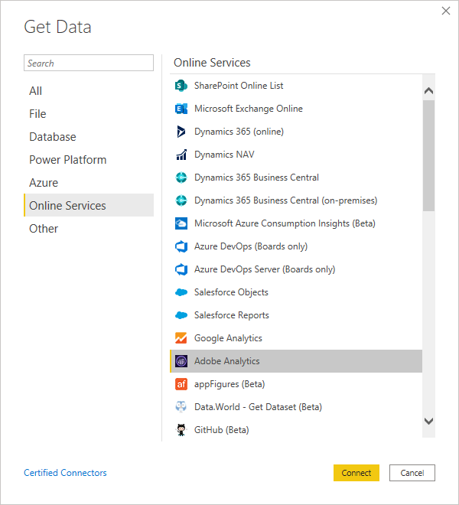Image resolution: width=459 pixels, height=505 pixels.
Task: Close the Get Data dialog window
Action: click(446, 11)
